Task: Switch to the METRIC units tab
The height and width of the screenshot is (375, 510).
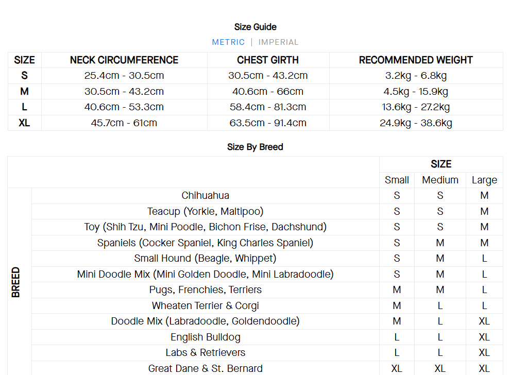Action: (x=228, y=42)
